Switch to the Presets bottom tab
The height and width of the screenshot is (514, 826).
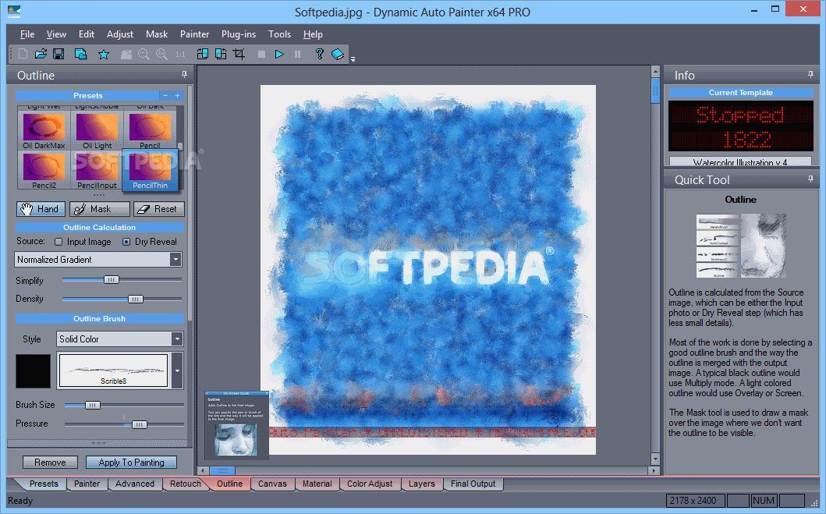[x=44, y=484]
